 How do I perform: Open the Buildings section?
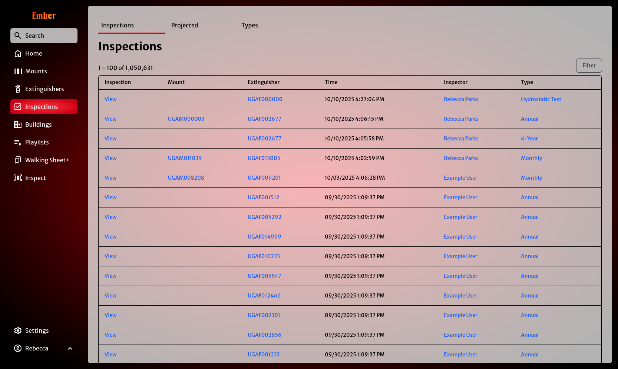point(38,124)
